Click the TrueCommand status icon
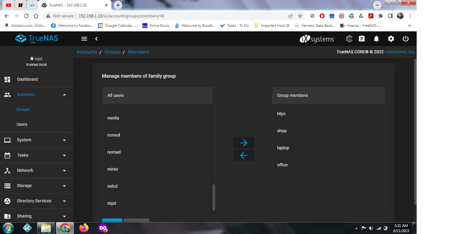This screenshot has height=234, width=449. (x=350, y=39)
